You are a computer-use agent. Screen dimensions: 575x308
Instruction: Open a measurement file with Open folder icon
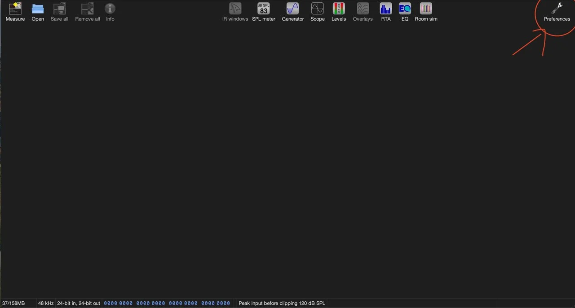(x=38, y=9)
